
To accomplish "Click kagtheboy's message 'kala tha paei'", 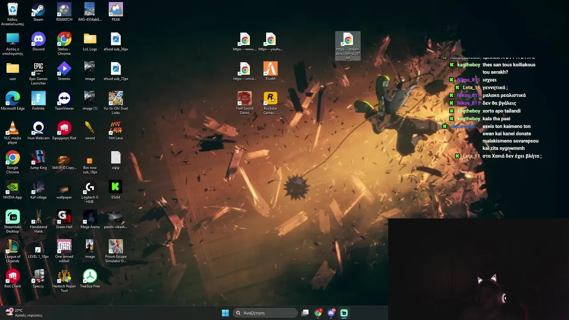I will (x=496, y=119).
